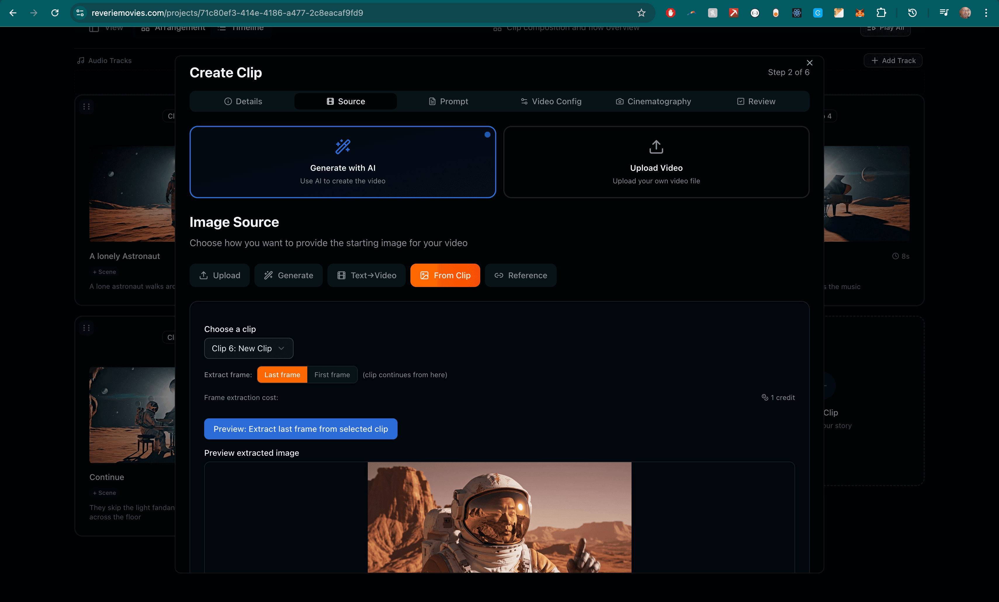Select the Text→Video image source
The height and width of the screenshot is (602, 999).
click(366, 275)
